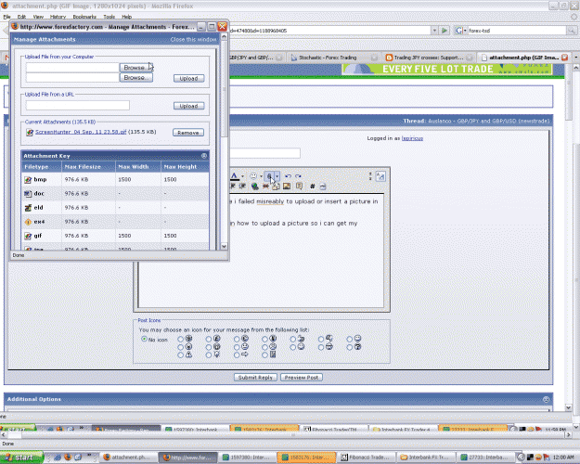Screen dimensions: 580x464
Task: Insert an image using the picture icon
Action: click(x=287, y=187)
